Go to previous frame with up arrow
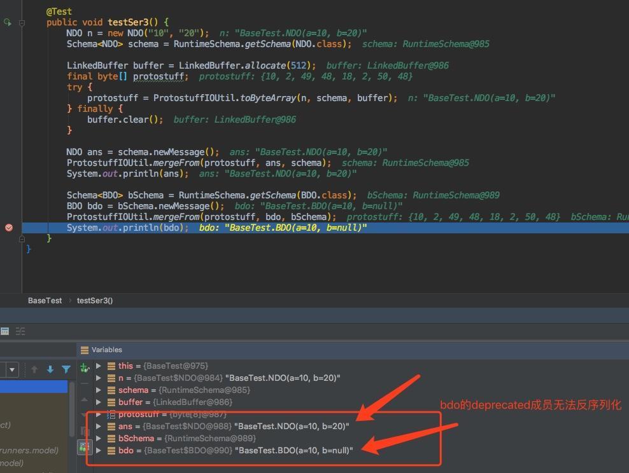629x473 pixels. coord(34,369)
